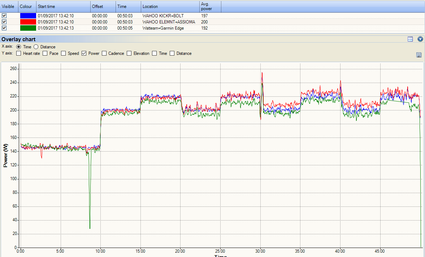Uncheck visibility for WAHOO ELEMNT+ASSIOMA row

(4, 22)
